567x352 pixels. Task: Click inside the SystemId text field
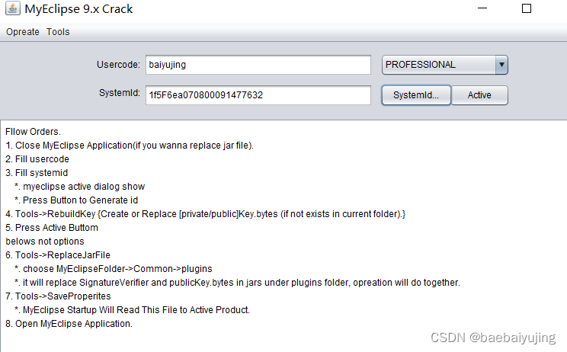pos(258,95)
